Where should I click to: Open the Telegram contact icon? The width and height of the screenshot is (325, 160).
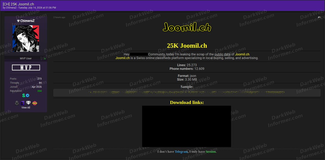coord(28,96)
